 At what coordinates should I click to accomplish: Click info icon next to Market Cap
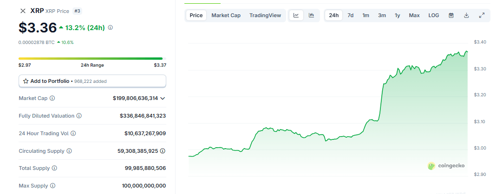(x=52, y=98)
